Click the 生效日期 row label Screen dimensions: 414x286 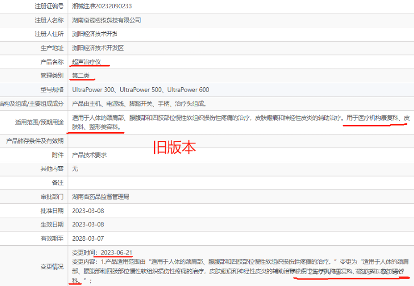[x=52, y=224]
